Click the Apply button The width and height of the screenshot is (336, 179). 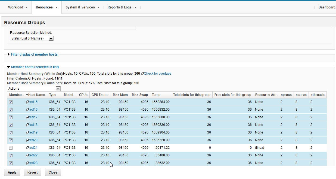point(12,172)
